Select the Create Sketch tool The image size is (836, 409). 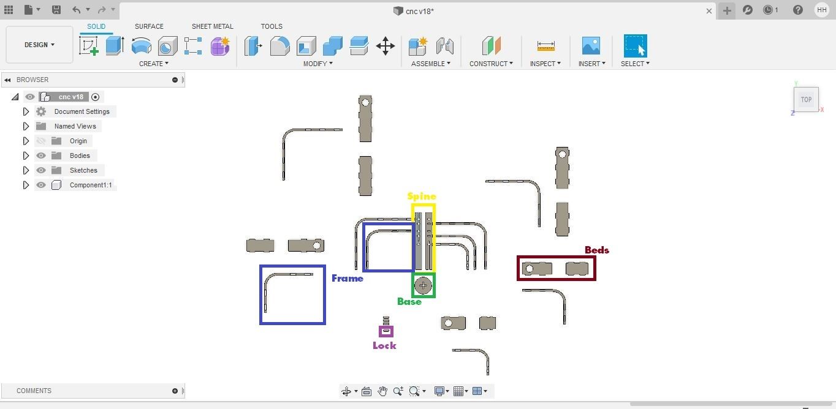[x=89, y=46]
